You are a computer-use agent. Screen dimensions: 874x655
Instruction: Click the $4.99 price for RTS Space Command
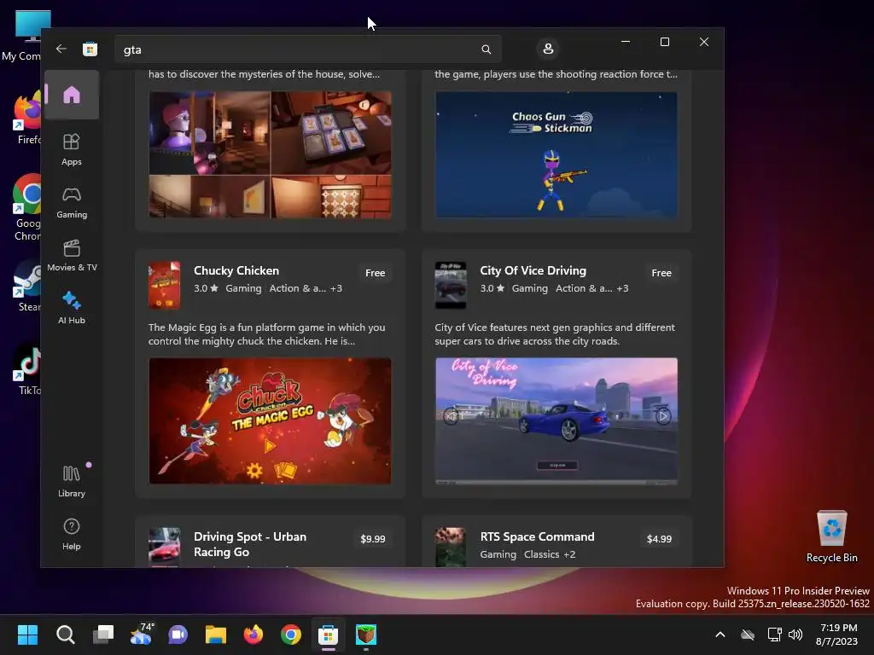660,539
